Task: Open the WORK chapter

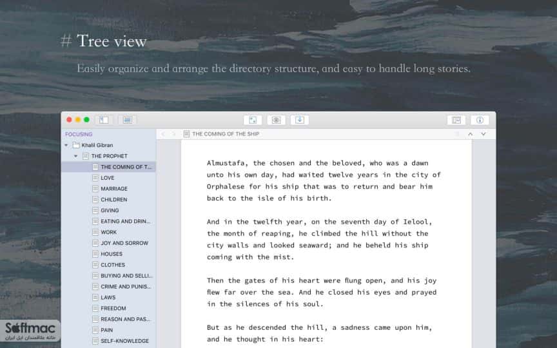Action: (x=109, y=232)
